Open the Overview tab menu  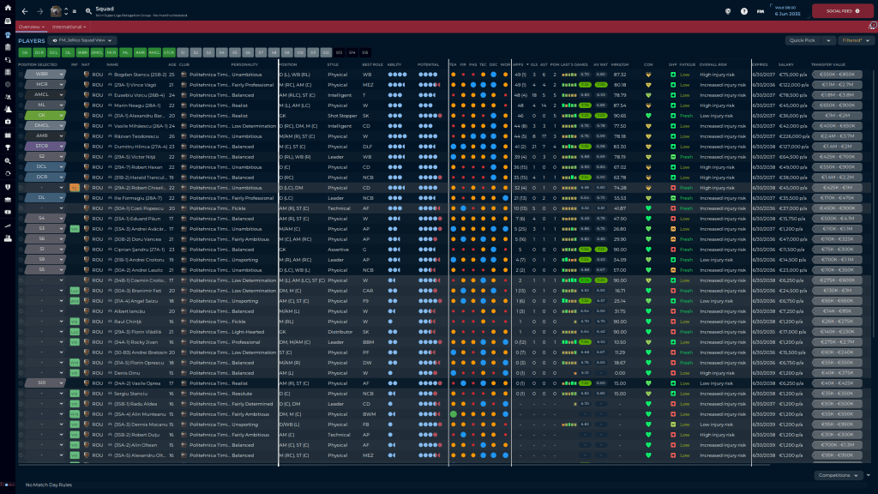(x=33, y=27)
